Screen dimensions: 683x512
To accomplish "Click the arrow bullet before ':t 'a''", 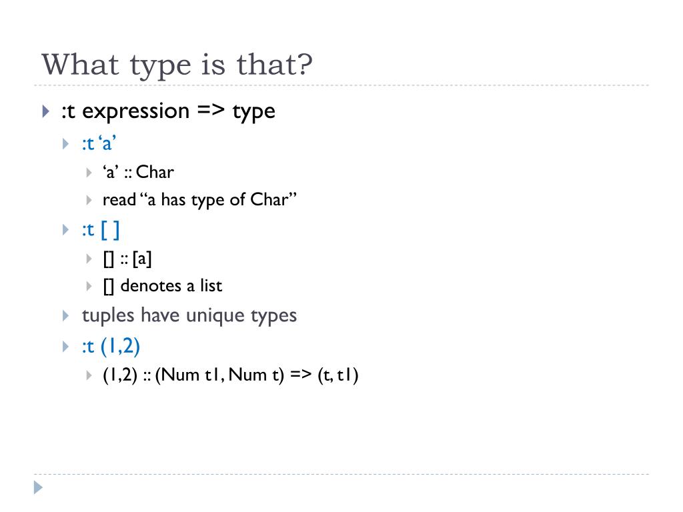I will coord(66,144).
